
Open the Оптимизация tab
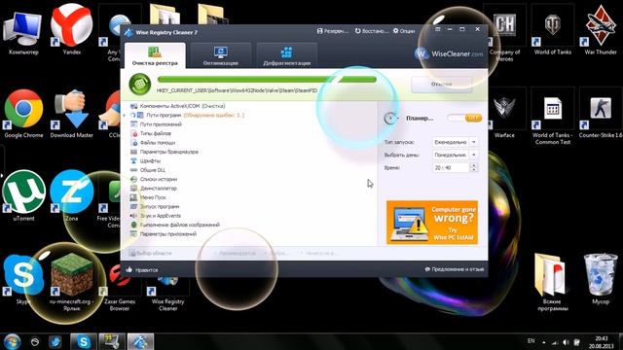pos(221,55)
